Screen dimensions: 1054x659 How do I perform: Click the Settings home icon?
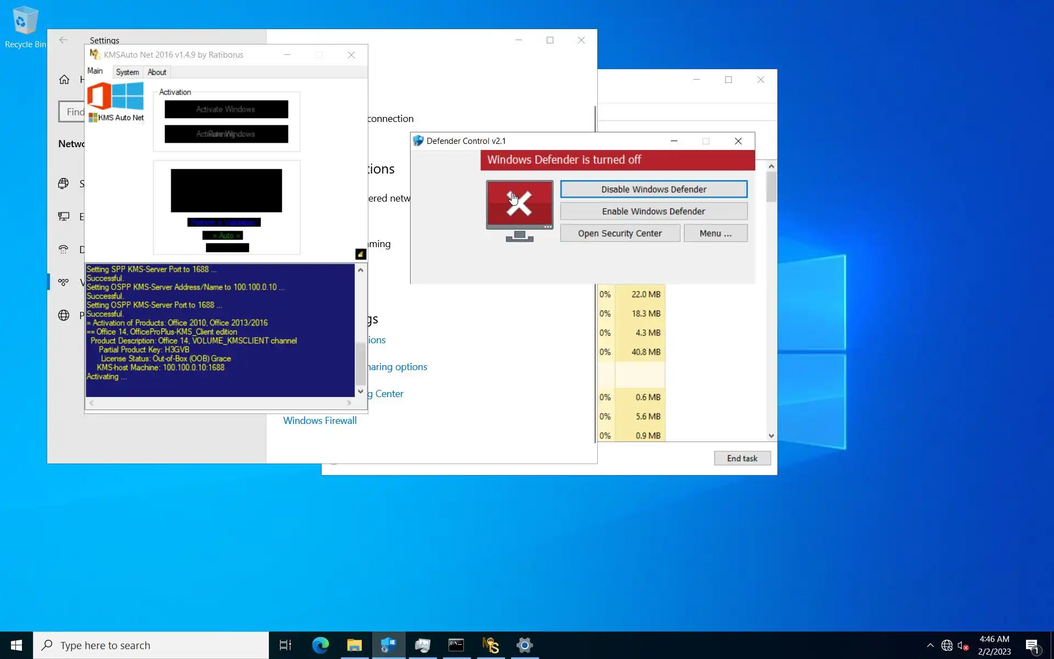(64, 80)
